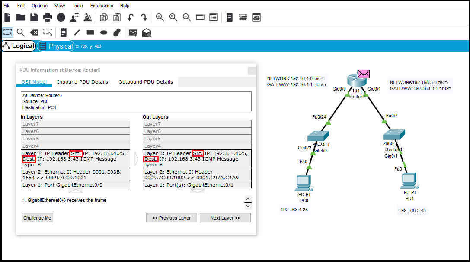This screenshot has height=262, width=470.
Task: Create a new file with the New icon
Action: click(7, 17)
